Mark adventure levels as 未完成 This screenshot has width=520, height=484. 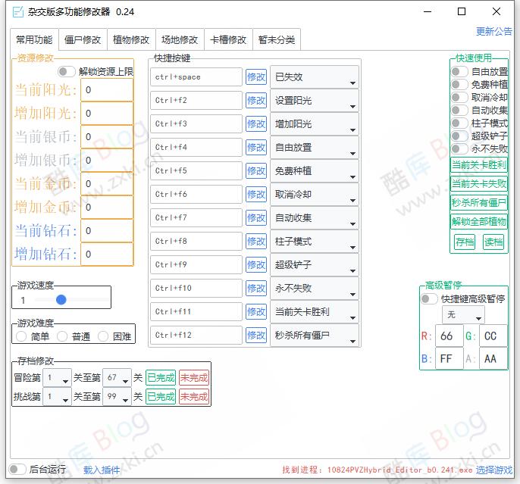click(x=194, y=378)
